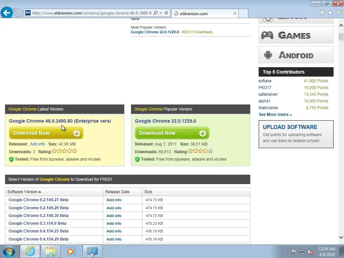The width and height of the screenshot is (344, 258).
Task: Click the Home icon in browser toolbar
Action: (x=322, y=13)
